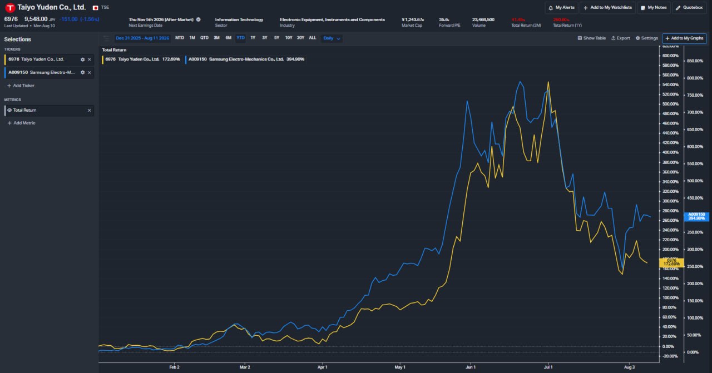Click the 6976 Taiyo Yuden legend entry
Screen dimensions: 712x373
tap(141, 59)
